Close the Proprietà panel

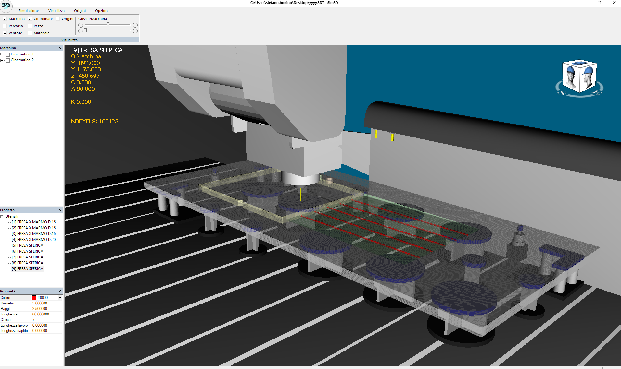pyautogui.click(x=60, y=291)
